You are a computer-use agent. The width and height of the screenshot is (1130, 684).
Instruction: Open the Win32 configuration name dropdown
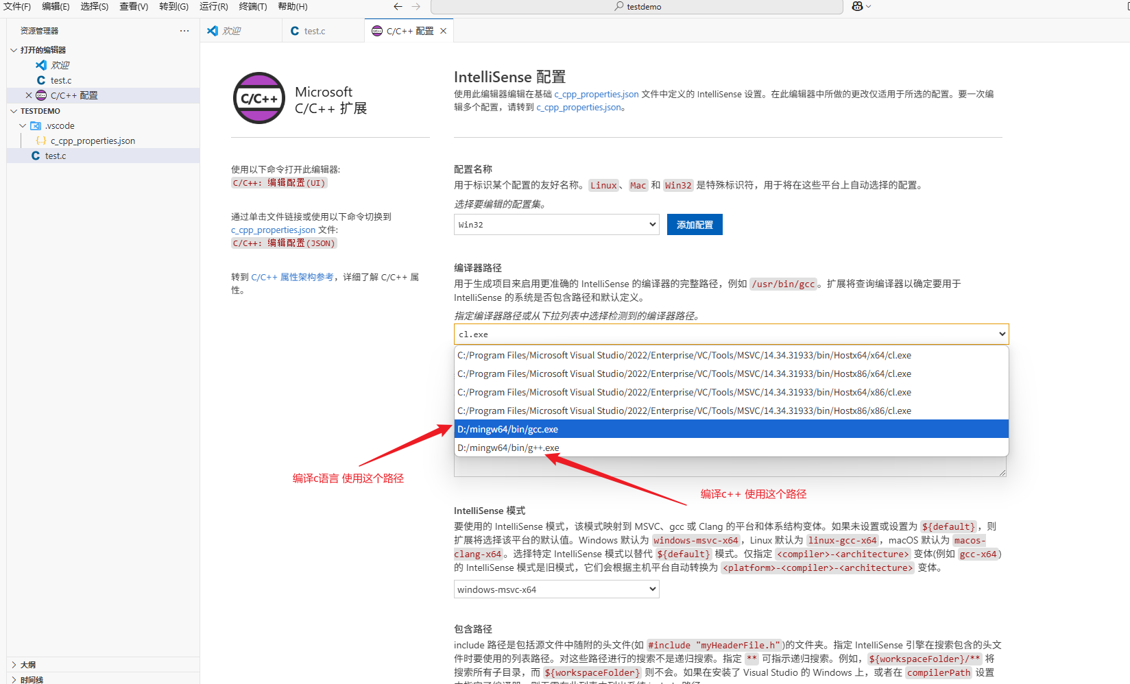[x=556, y=224]
